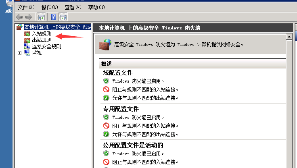Viewport: 297px width, 168px height.
Task: Click 阻止与规则不匹配的入站连接 under 域配置文件
Action: click(145, 89)
